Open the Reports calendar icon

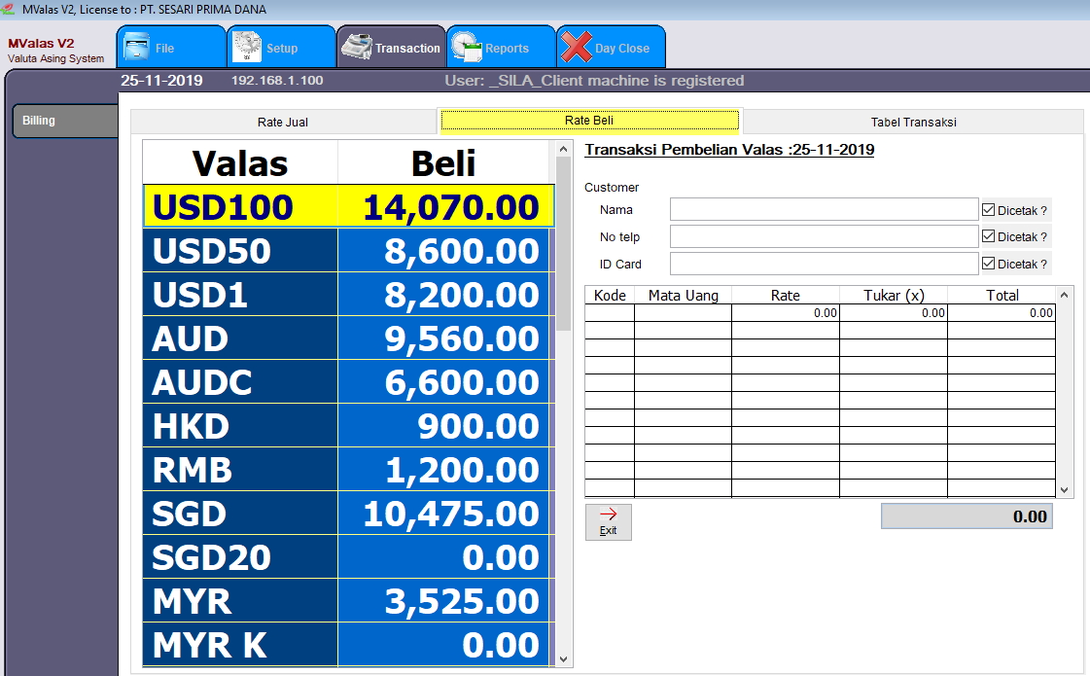point(468,47)
